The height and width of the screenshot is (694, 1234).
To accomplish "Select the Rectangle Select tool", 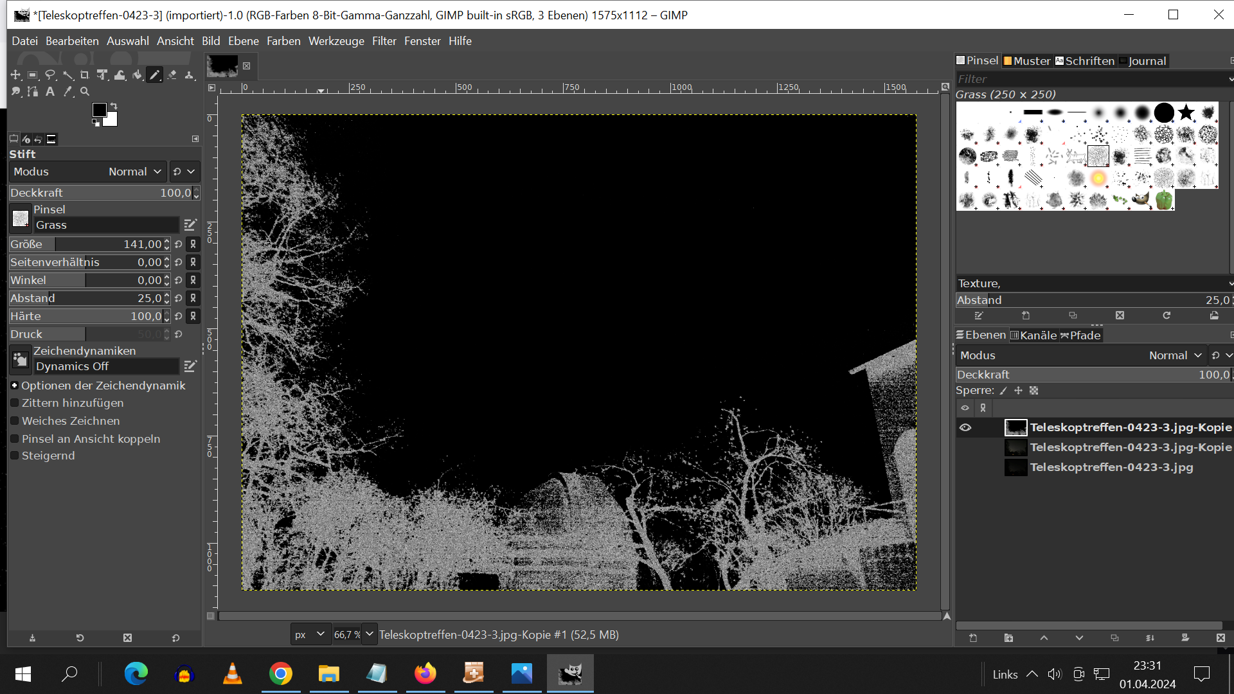I will tap(33, 75).
